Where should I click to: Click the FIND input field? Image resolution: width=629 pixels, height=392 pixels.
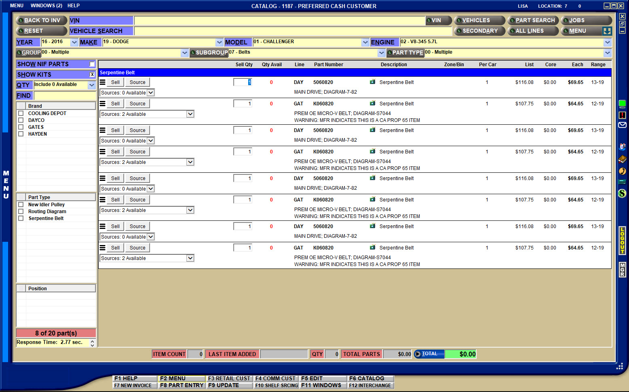click(x=65, y=96)
